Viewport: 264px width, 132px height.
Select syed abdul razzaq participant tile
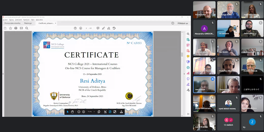pyautogui.click(x=228, y=103)
